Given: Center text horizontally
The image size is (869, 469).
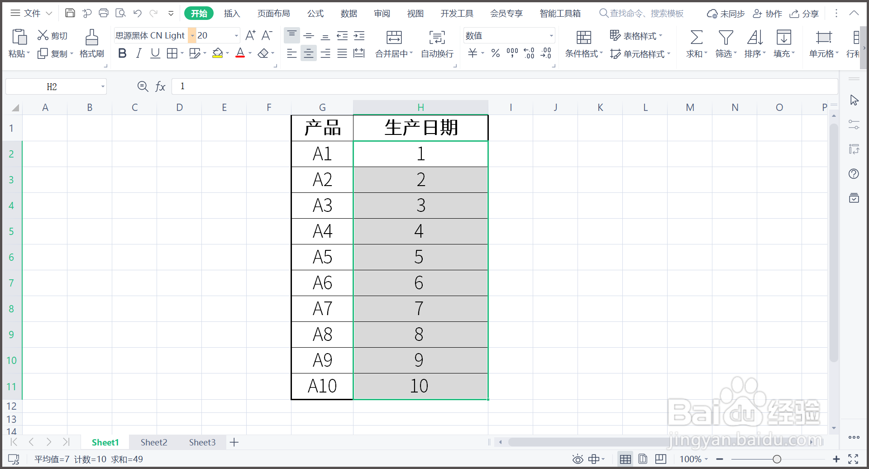Looking at the screenshot, I should 309,53.
